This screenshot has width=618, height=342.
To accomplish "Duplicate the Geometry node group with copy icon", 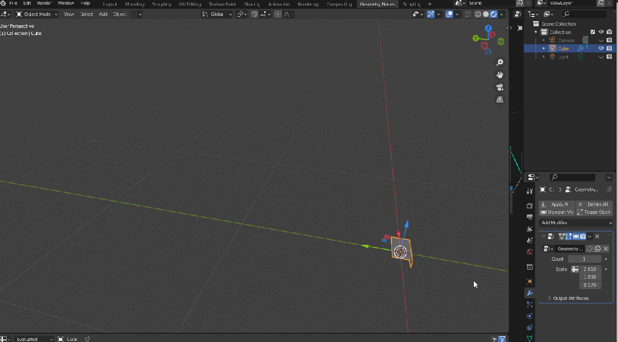I will point(598,248).
